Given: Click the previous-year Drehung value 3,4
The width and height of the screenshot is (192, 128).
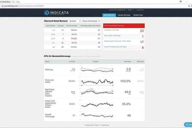Looking at the screenshot, I should click(x=74, y=69).
